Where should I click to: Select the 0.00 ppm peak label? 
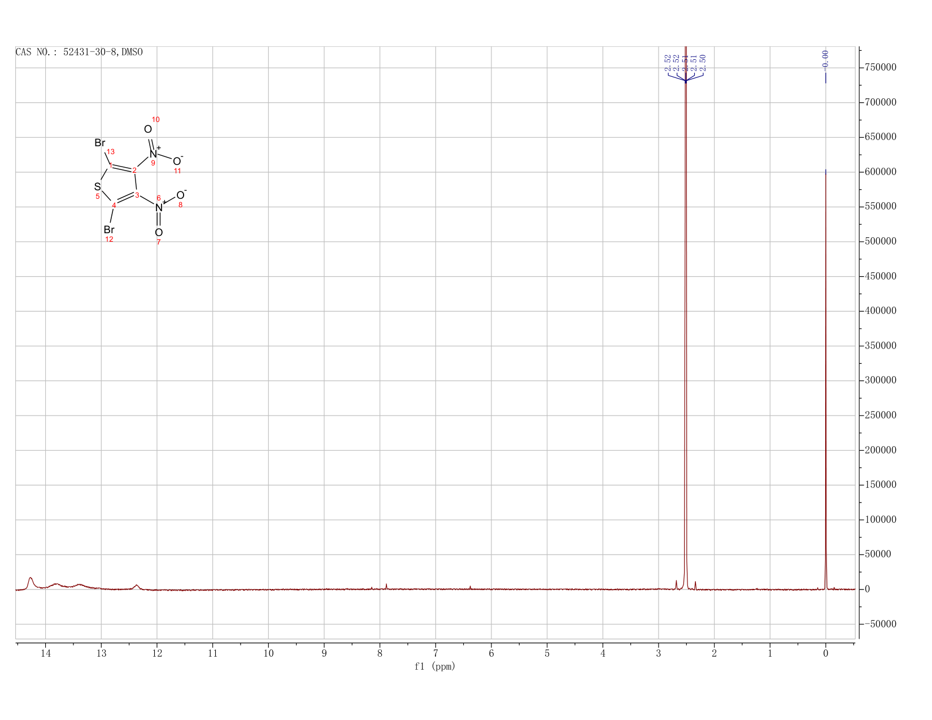coord(825,59)
